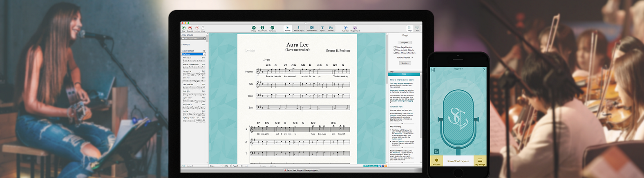The width and height of the screenshot is (644, 178).
Task: Open the zoom 100% dropdown
Action: 226,166
